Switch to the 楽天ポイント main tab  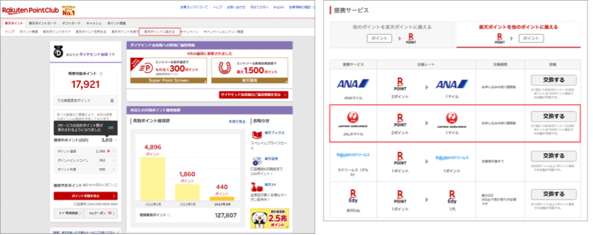13,23
